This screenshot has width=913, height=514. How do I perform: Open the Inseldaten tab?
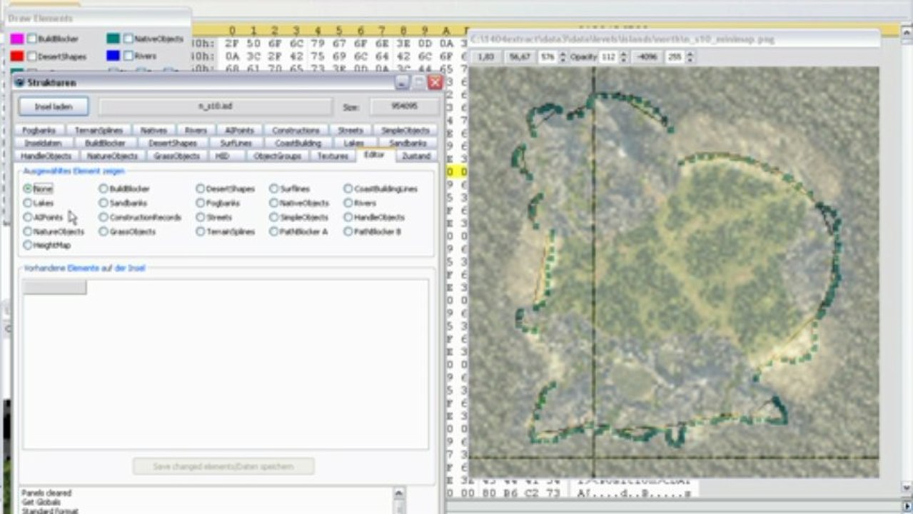[x=42, y=143]
